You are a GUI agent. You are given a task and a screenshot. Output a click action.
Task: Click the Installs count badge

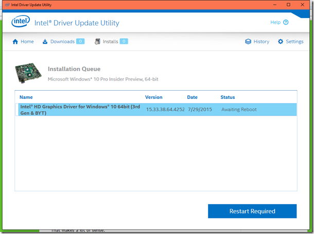tap(124, 41)
